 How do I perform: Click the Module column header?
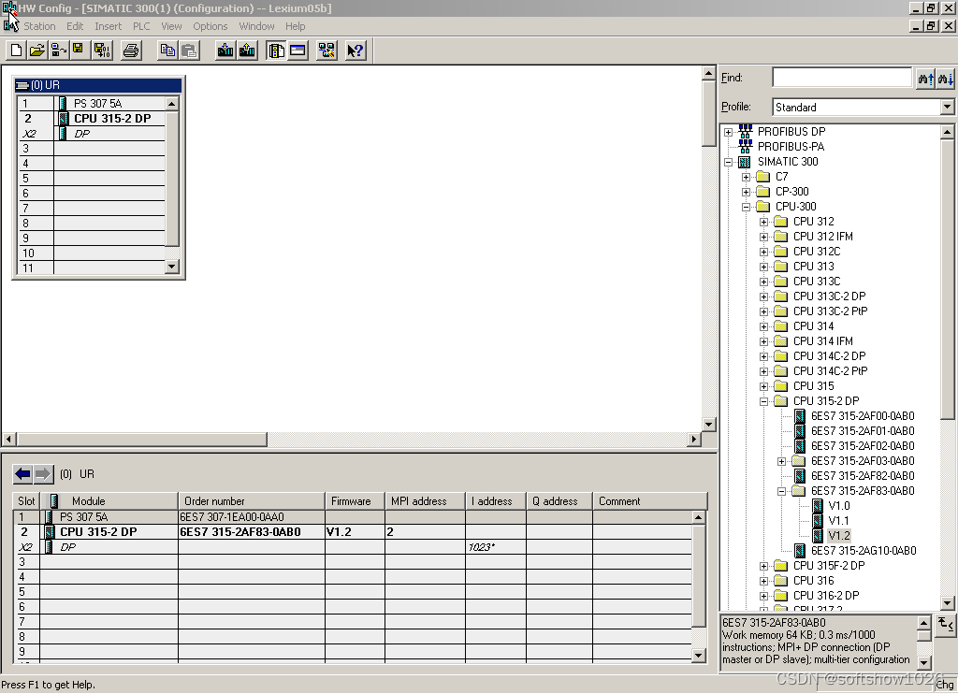pos(109,501)
